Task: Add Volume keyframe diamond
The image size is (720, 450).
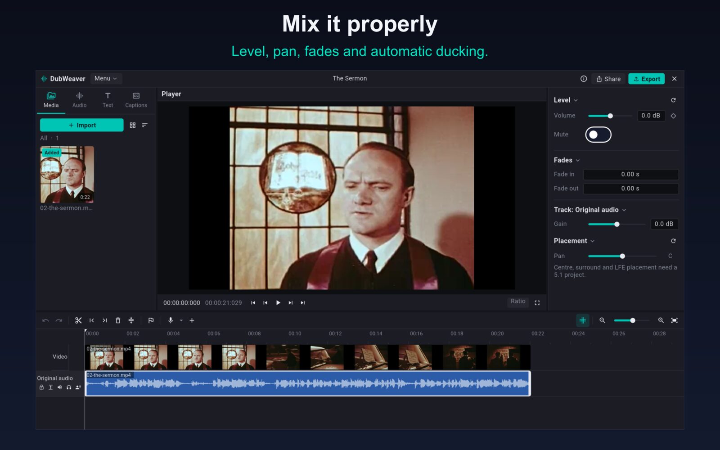Action: click(x=673, y=116)
